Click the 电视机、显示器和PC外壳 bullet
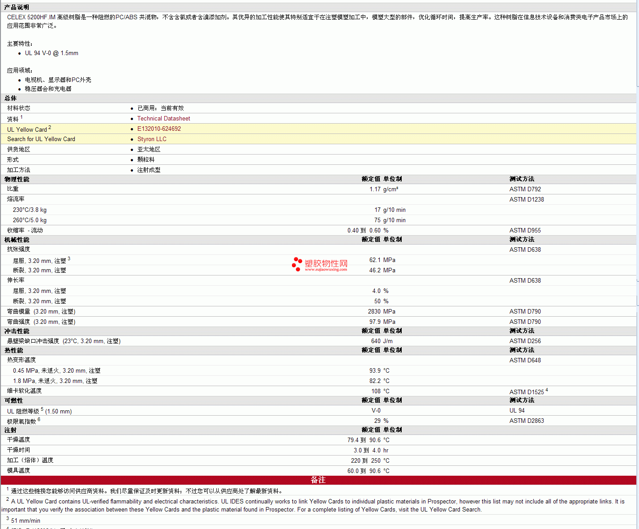This screenshot has width=639, height=529. click(58, 80)
